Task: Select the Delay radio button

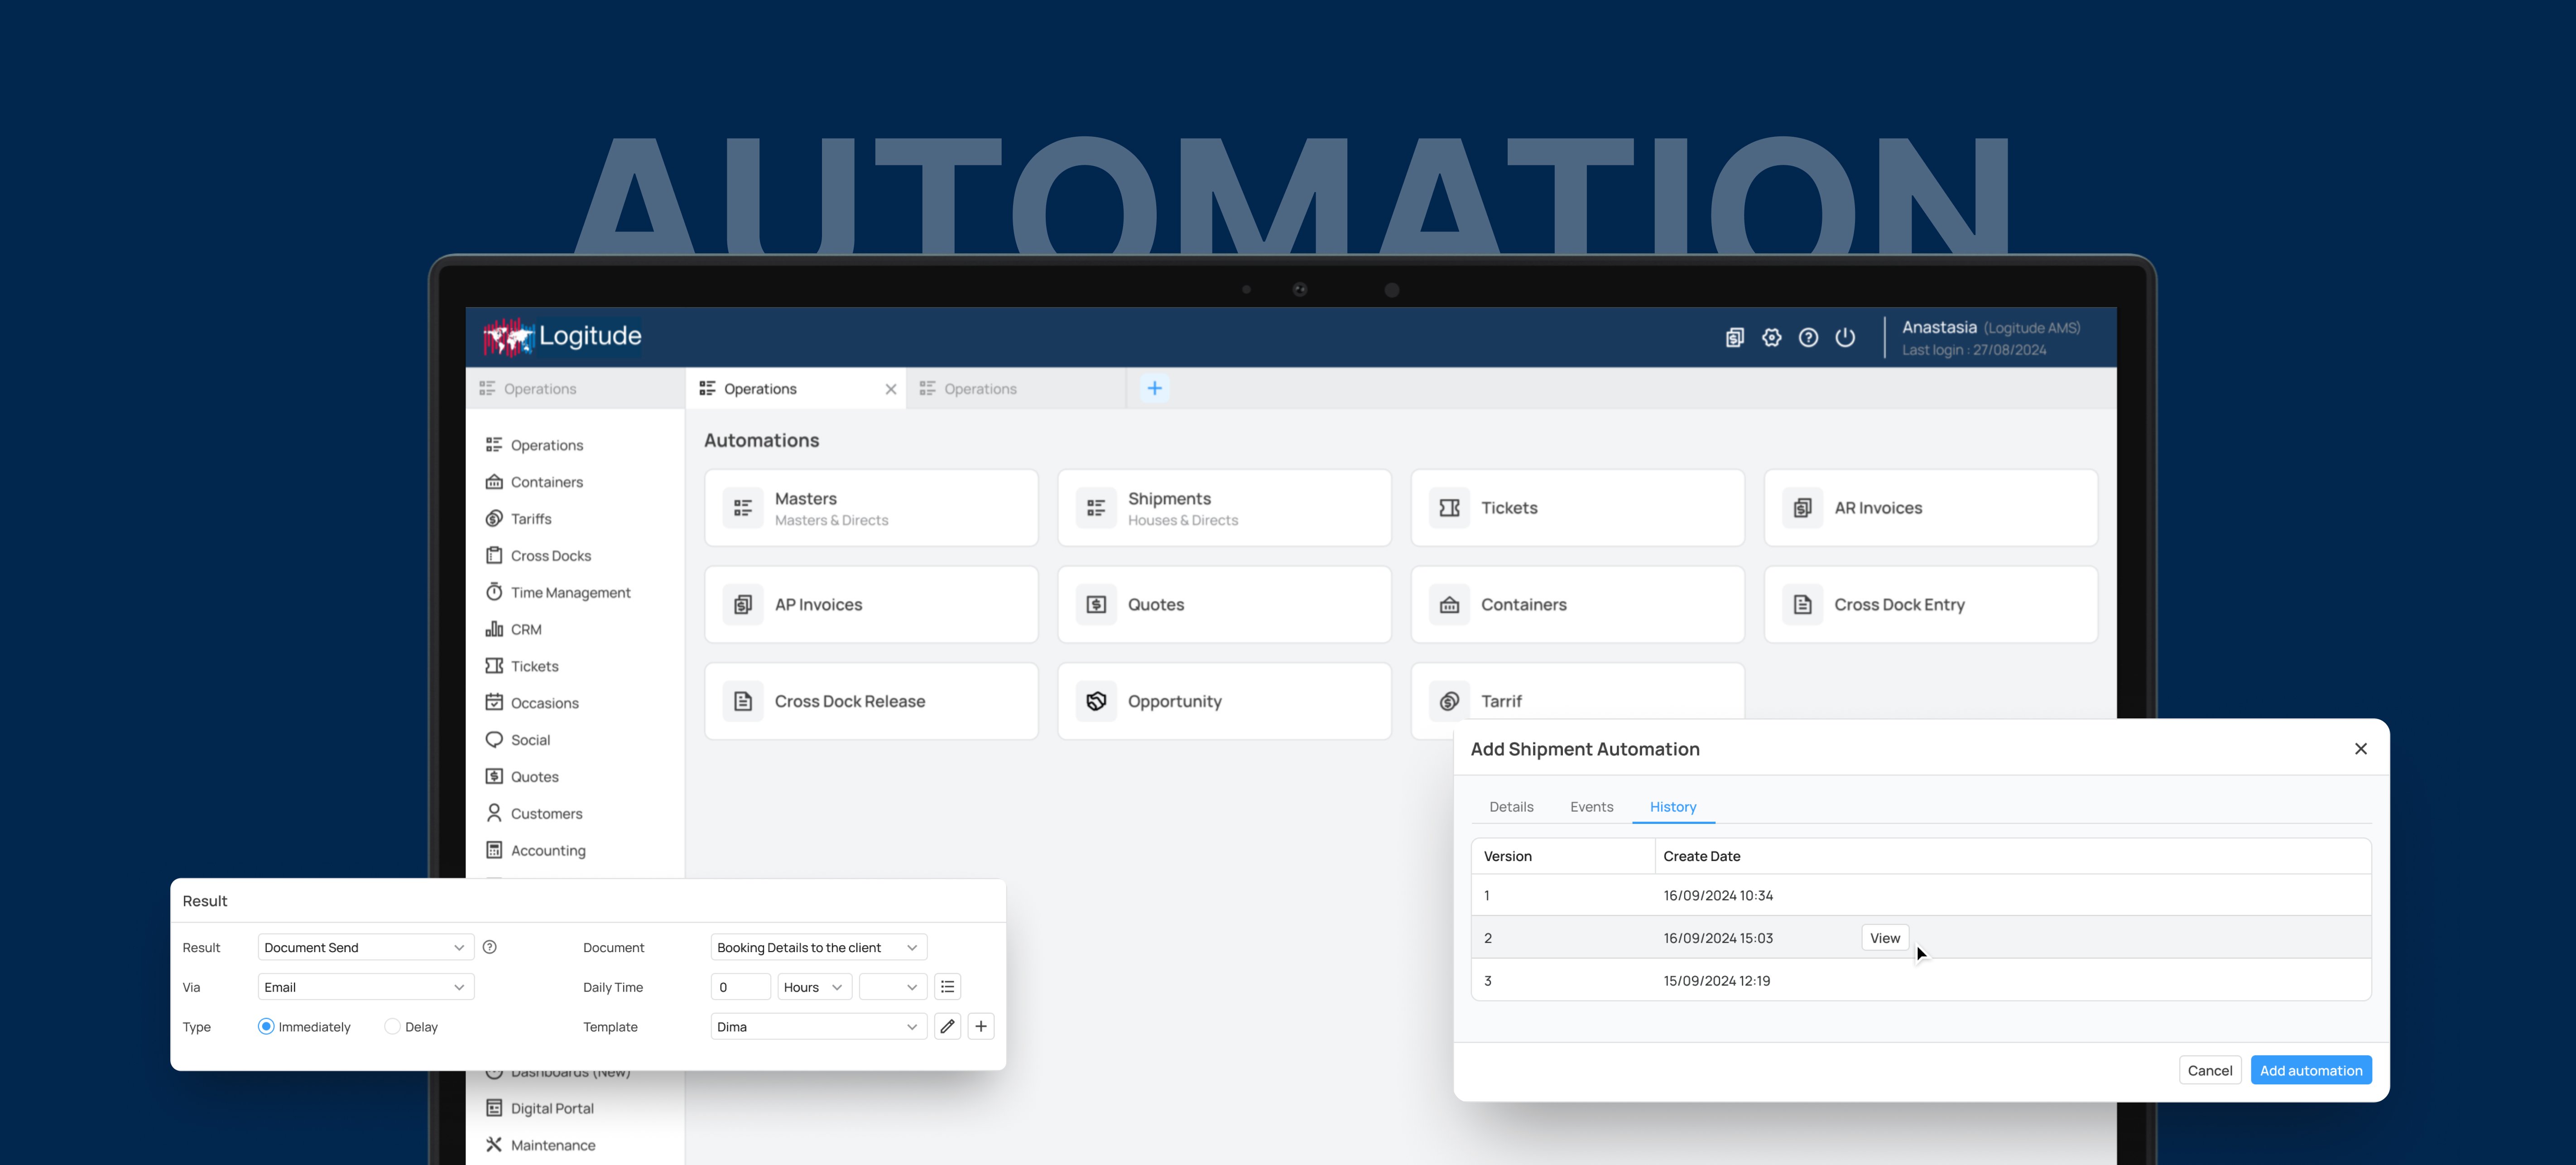Action: [x=392, y=1026]
